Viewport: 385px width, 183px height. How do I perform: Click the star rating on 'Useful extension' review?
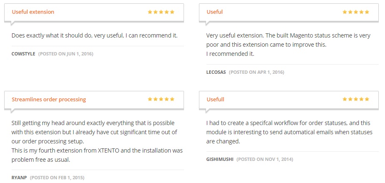tap(161, 12)
